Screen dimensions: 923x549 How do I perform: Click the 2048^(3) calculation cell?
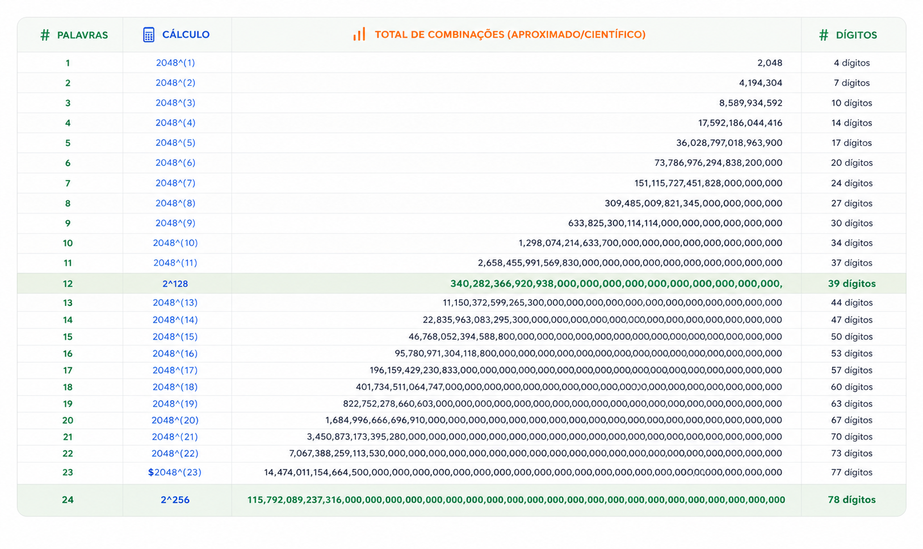point(175,103)
